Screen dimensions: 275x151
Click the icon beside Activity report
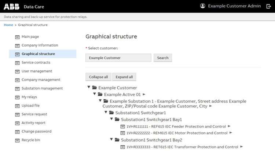(x=17, y=123)
